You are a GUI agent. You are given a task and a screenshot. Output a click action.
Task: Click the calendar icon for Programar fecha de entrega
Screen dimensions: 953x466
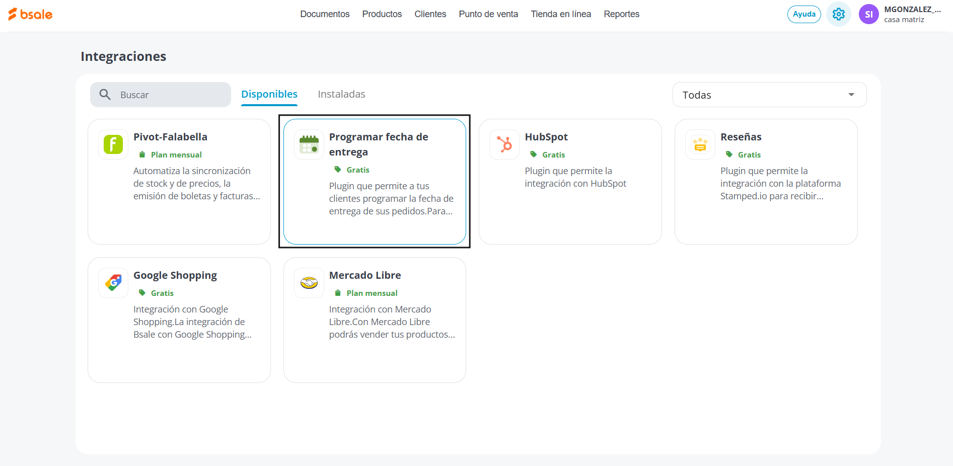coord(309,144)
